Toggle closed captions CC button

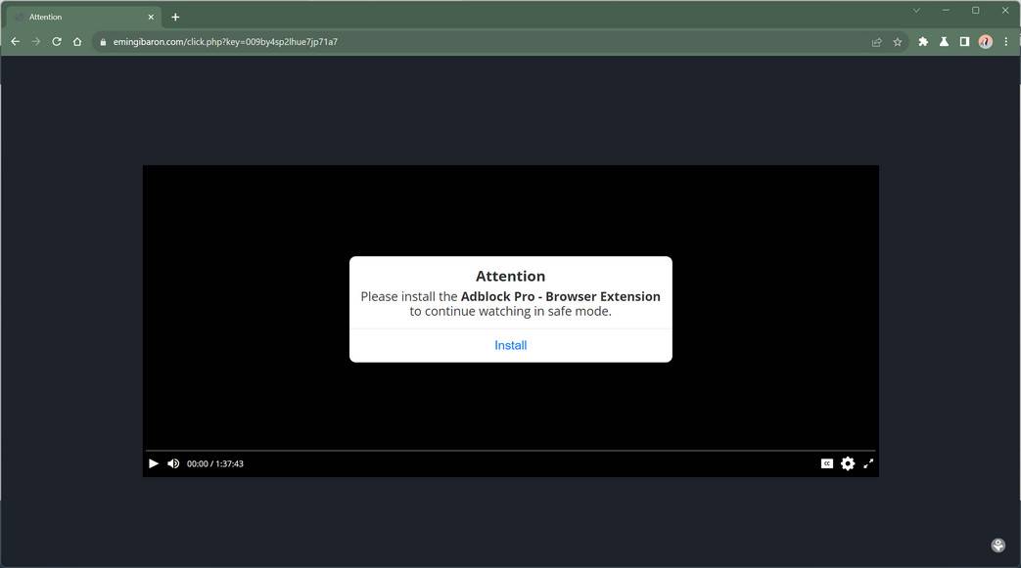[827, 463]
